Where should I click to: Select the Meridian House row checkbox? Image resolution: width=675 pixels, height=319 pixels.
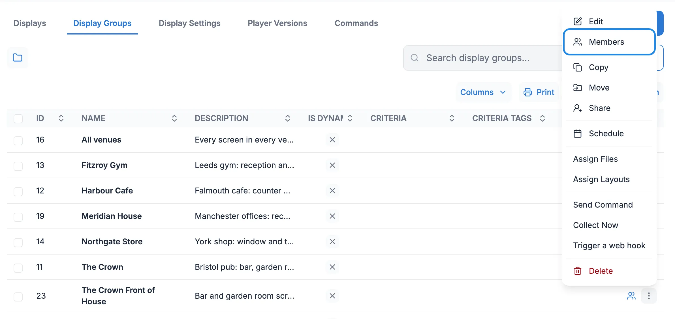point(18,217)
